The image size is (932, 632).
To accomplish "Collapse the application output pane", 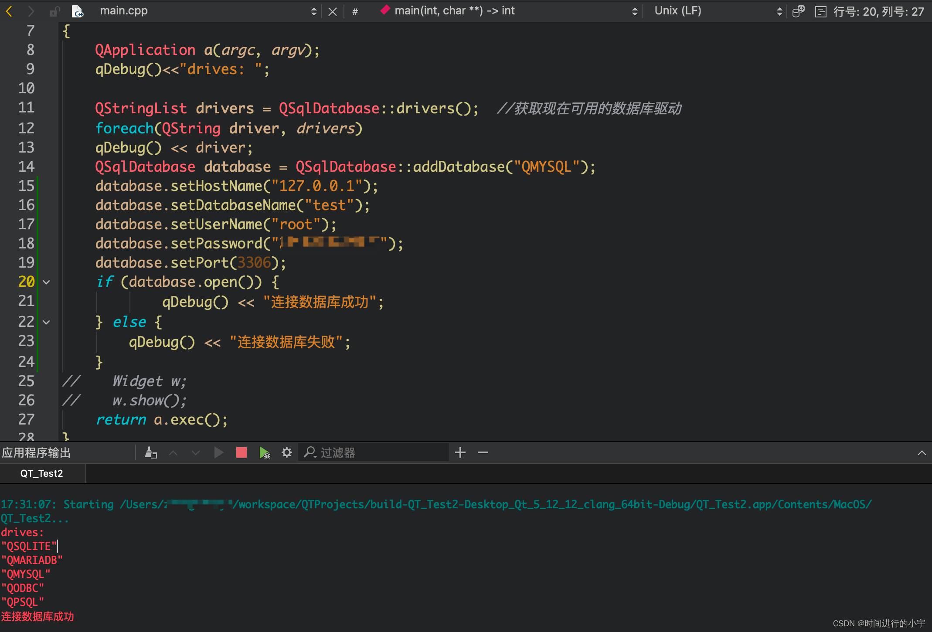I will [x=922, y=452].
